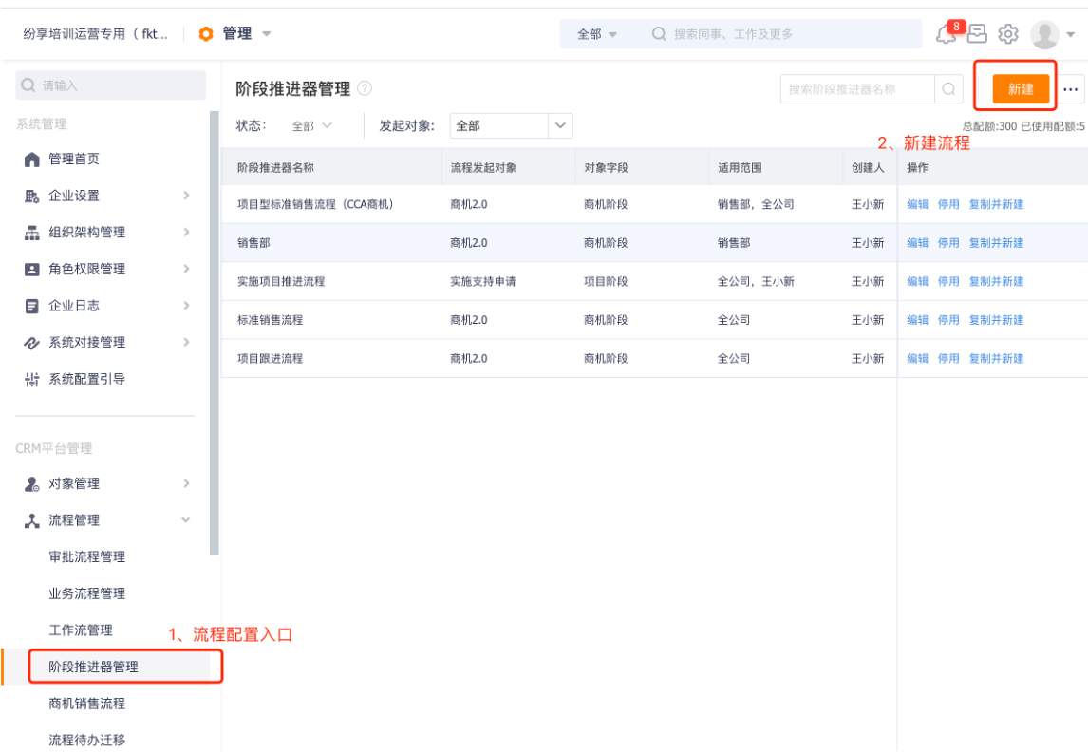This screenshot has width=1088, height=752.
Task: Select 商机销售流程 in the sidebar
Action: pyautogui.click(x=86, y=704)
